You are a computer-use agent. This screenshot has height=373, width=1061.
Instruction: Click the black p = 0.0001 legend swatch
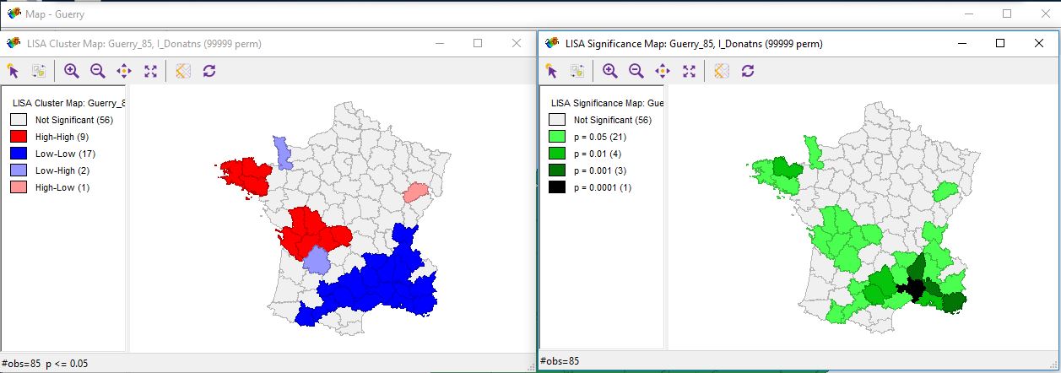[x=557, y=187]
